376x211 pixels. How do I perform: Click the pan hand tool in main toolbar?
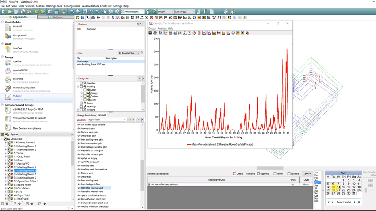click(x=104, y=11)
